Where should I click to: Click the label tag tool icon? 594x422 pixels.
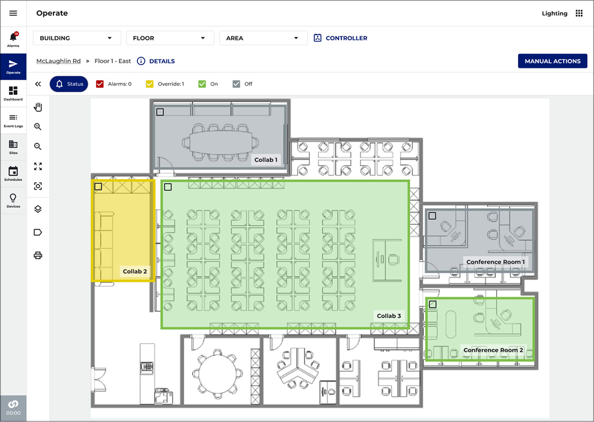tap(38, 232)
